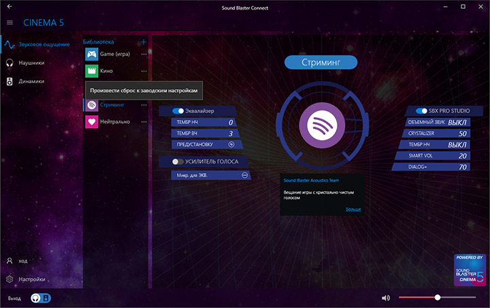
Task: Select the Game controller profile icon
Action: [92, 54]
